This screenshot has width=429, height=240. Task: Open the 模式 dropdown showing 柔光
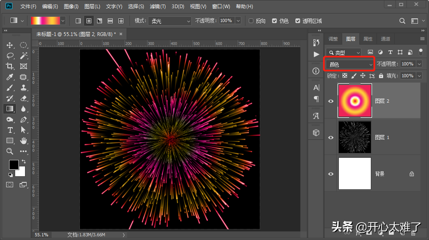click(x=170, y=21)
